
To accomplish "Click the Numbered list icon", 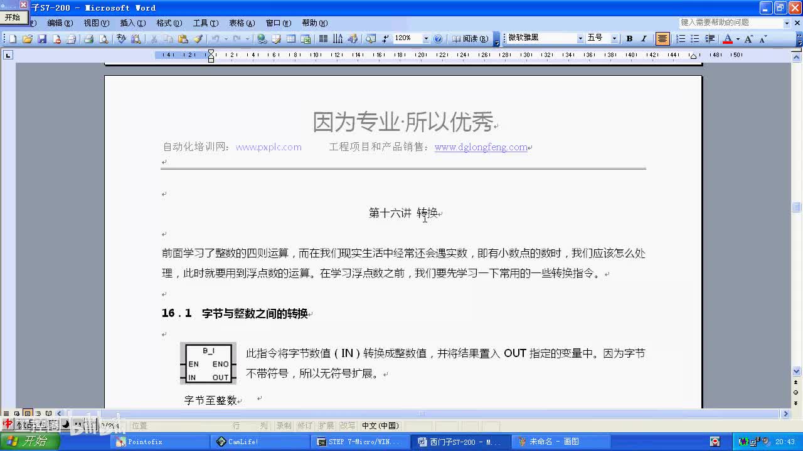I will pos(681,39).
